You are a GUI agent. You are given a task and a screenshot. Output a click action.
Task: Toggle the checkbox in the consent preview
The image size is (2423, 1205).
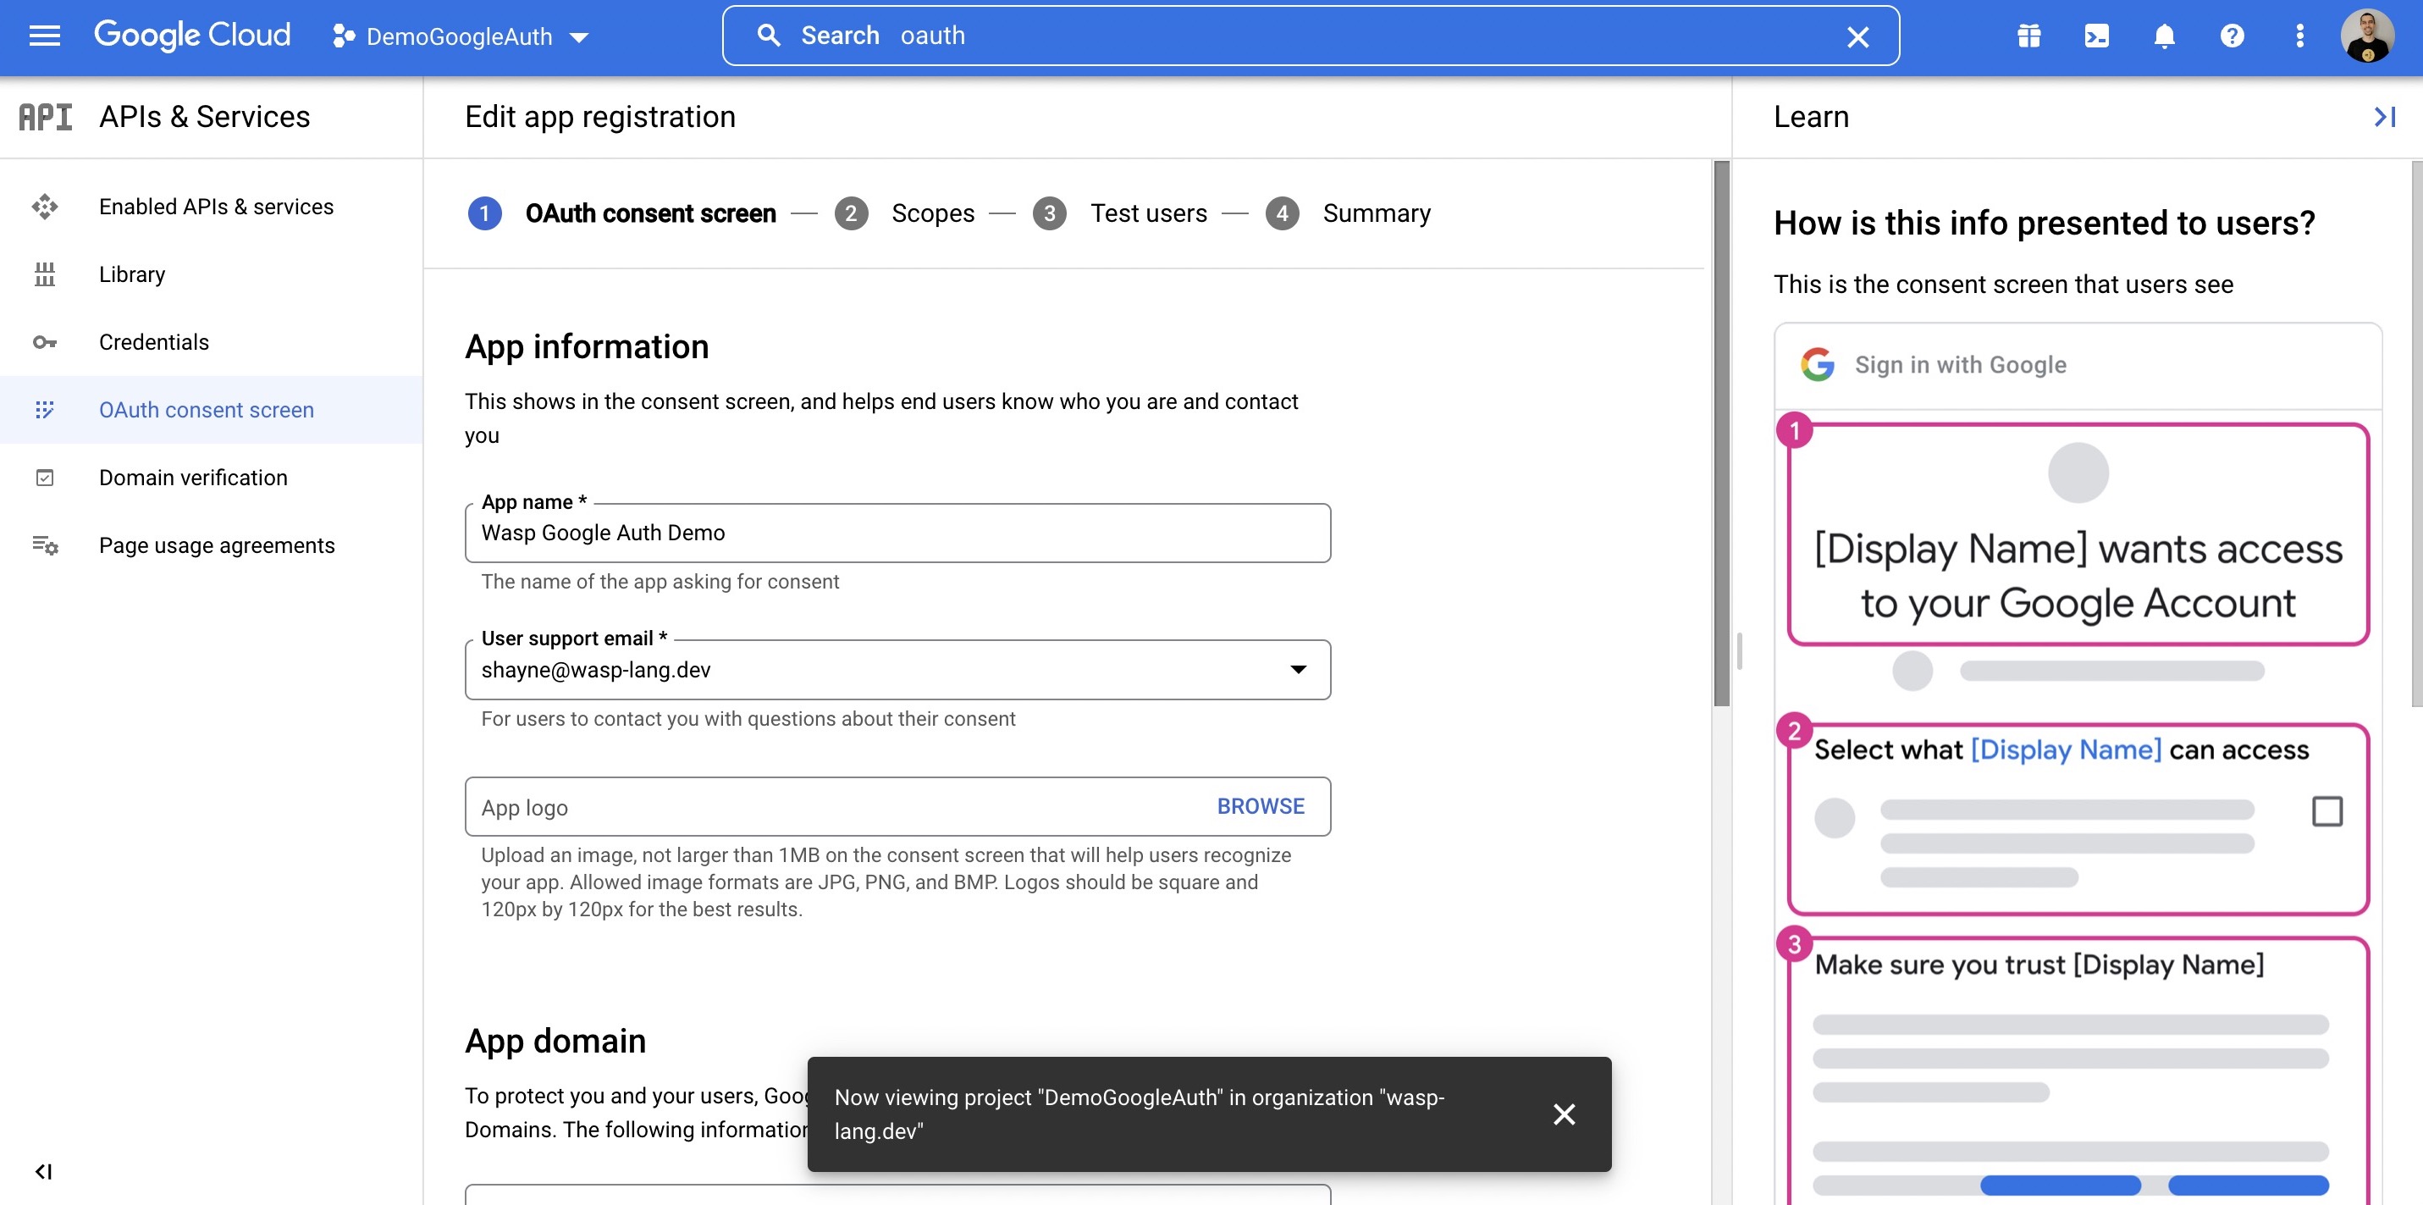pos(2328,810)
